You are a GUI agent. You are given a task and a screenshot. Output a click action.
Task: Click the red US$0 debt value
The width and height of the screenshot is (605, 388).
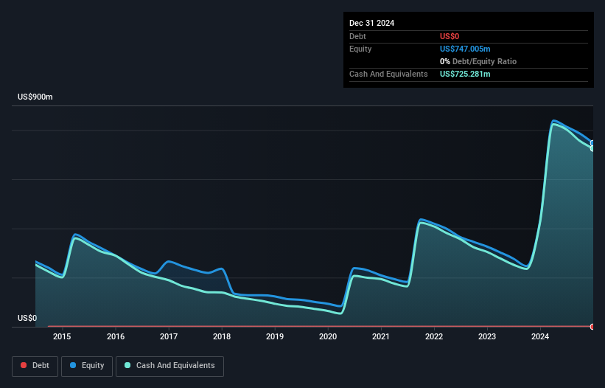coord(450,36)
